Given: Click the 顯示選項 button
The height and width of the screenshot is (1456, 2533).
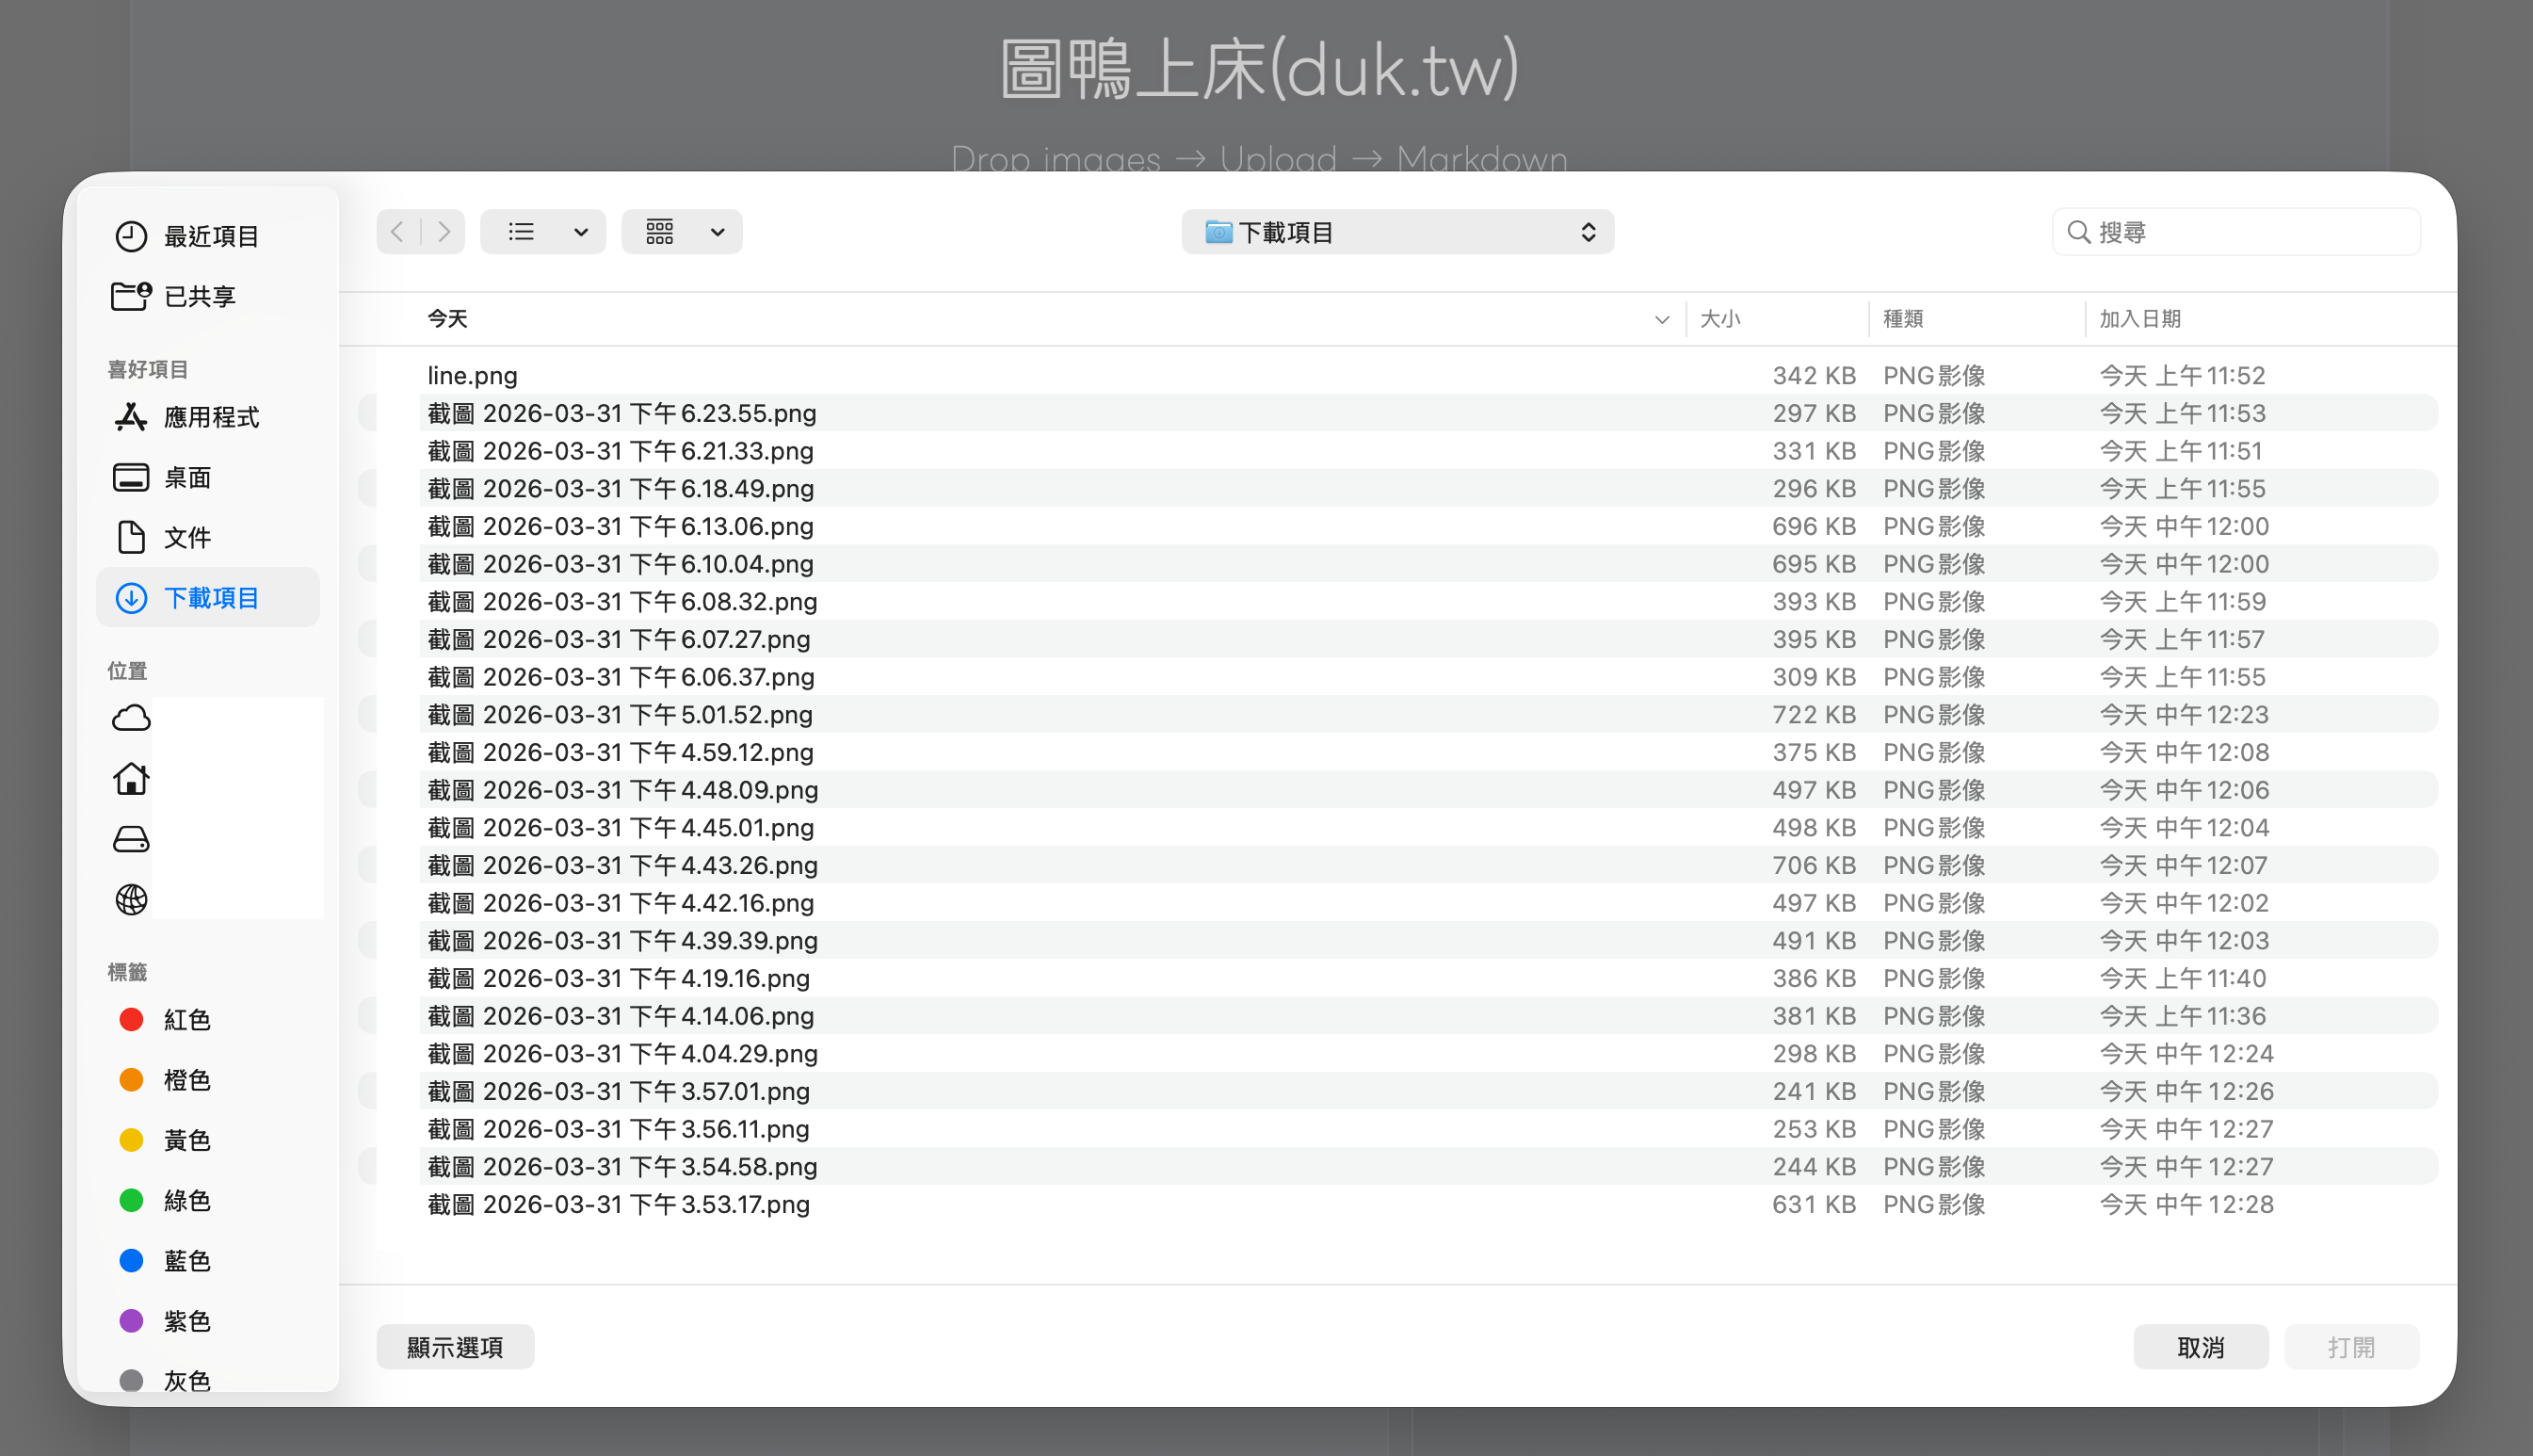Looking at the screenshot, I should coord(455,1346).
